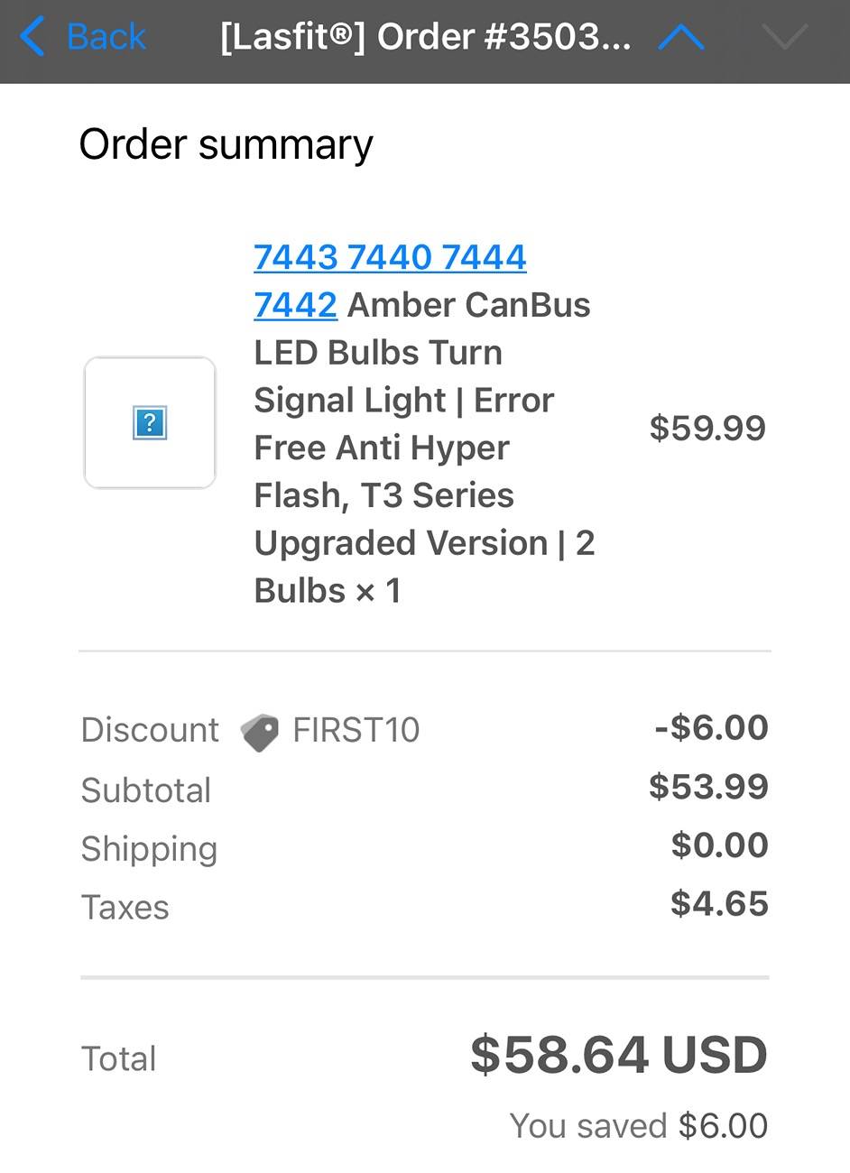Tap the Back chevron arrow icon
Image resolution: width=850 pixels, height=1173 pixels.
tap(32, 37)
